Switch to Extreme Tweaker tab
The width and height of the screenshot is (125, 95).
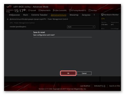tap(40, 15)
